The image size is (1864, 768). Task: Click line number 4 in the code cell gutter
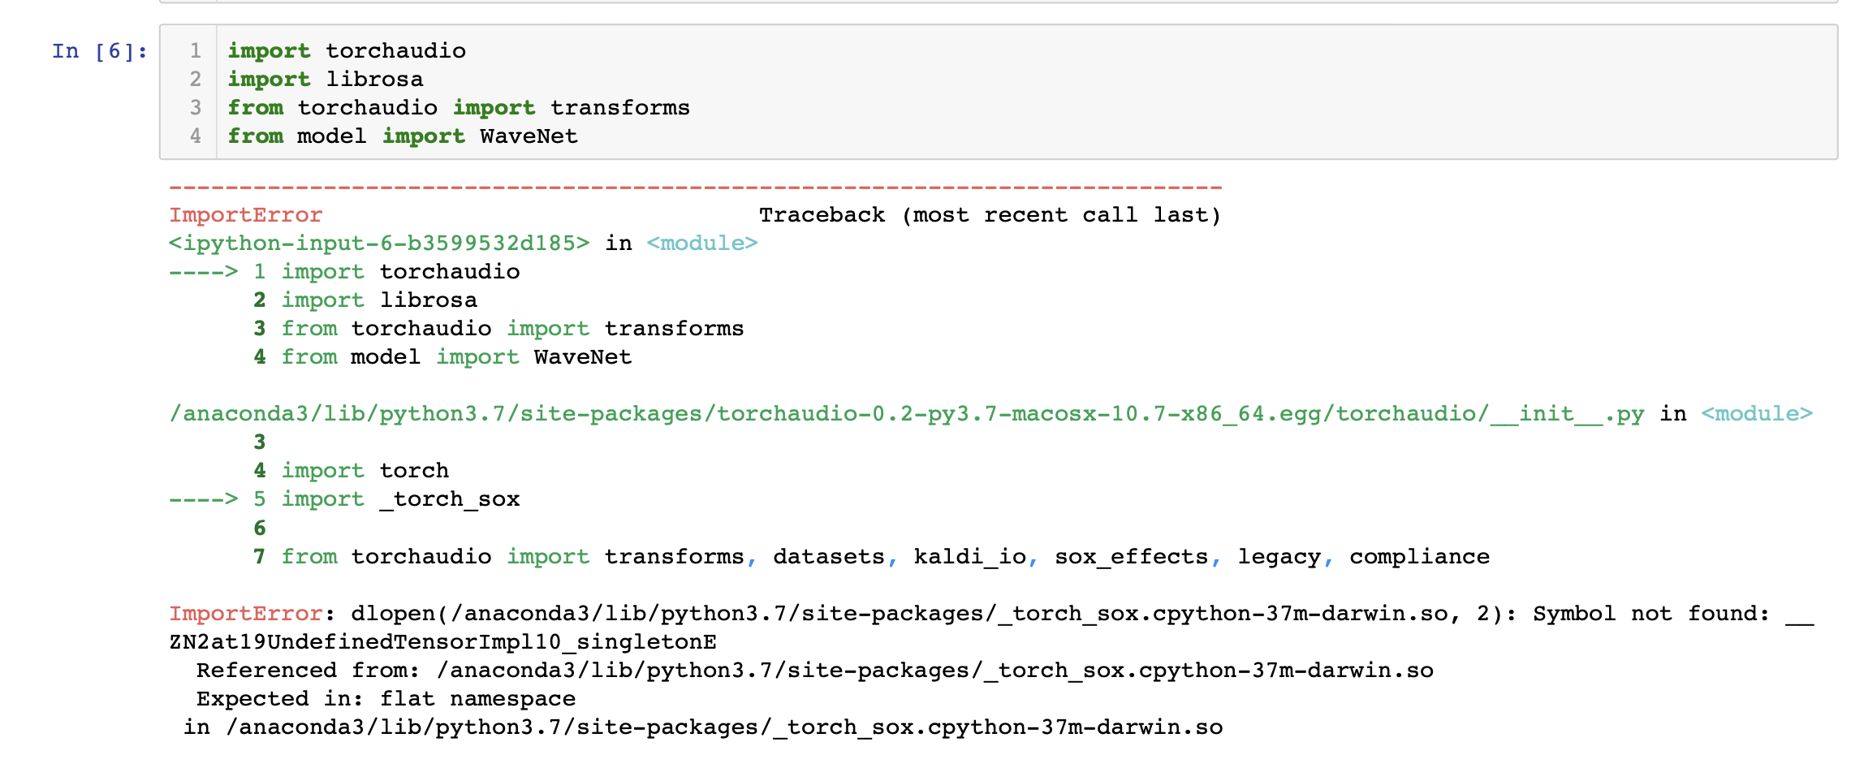(196, 136)
